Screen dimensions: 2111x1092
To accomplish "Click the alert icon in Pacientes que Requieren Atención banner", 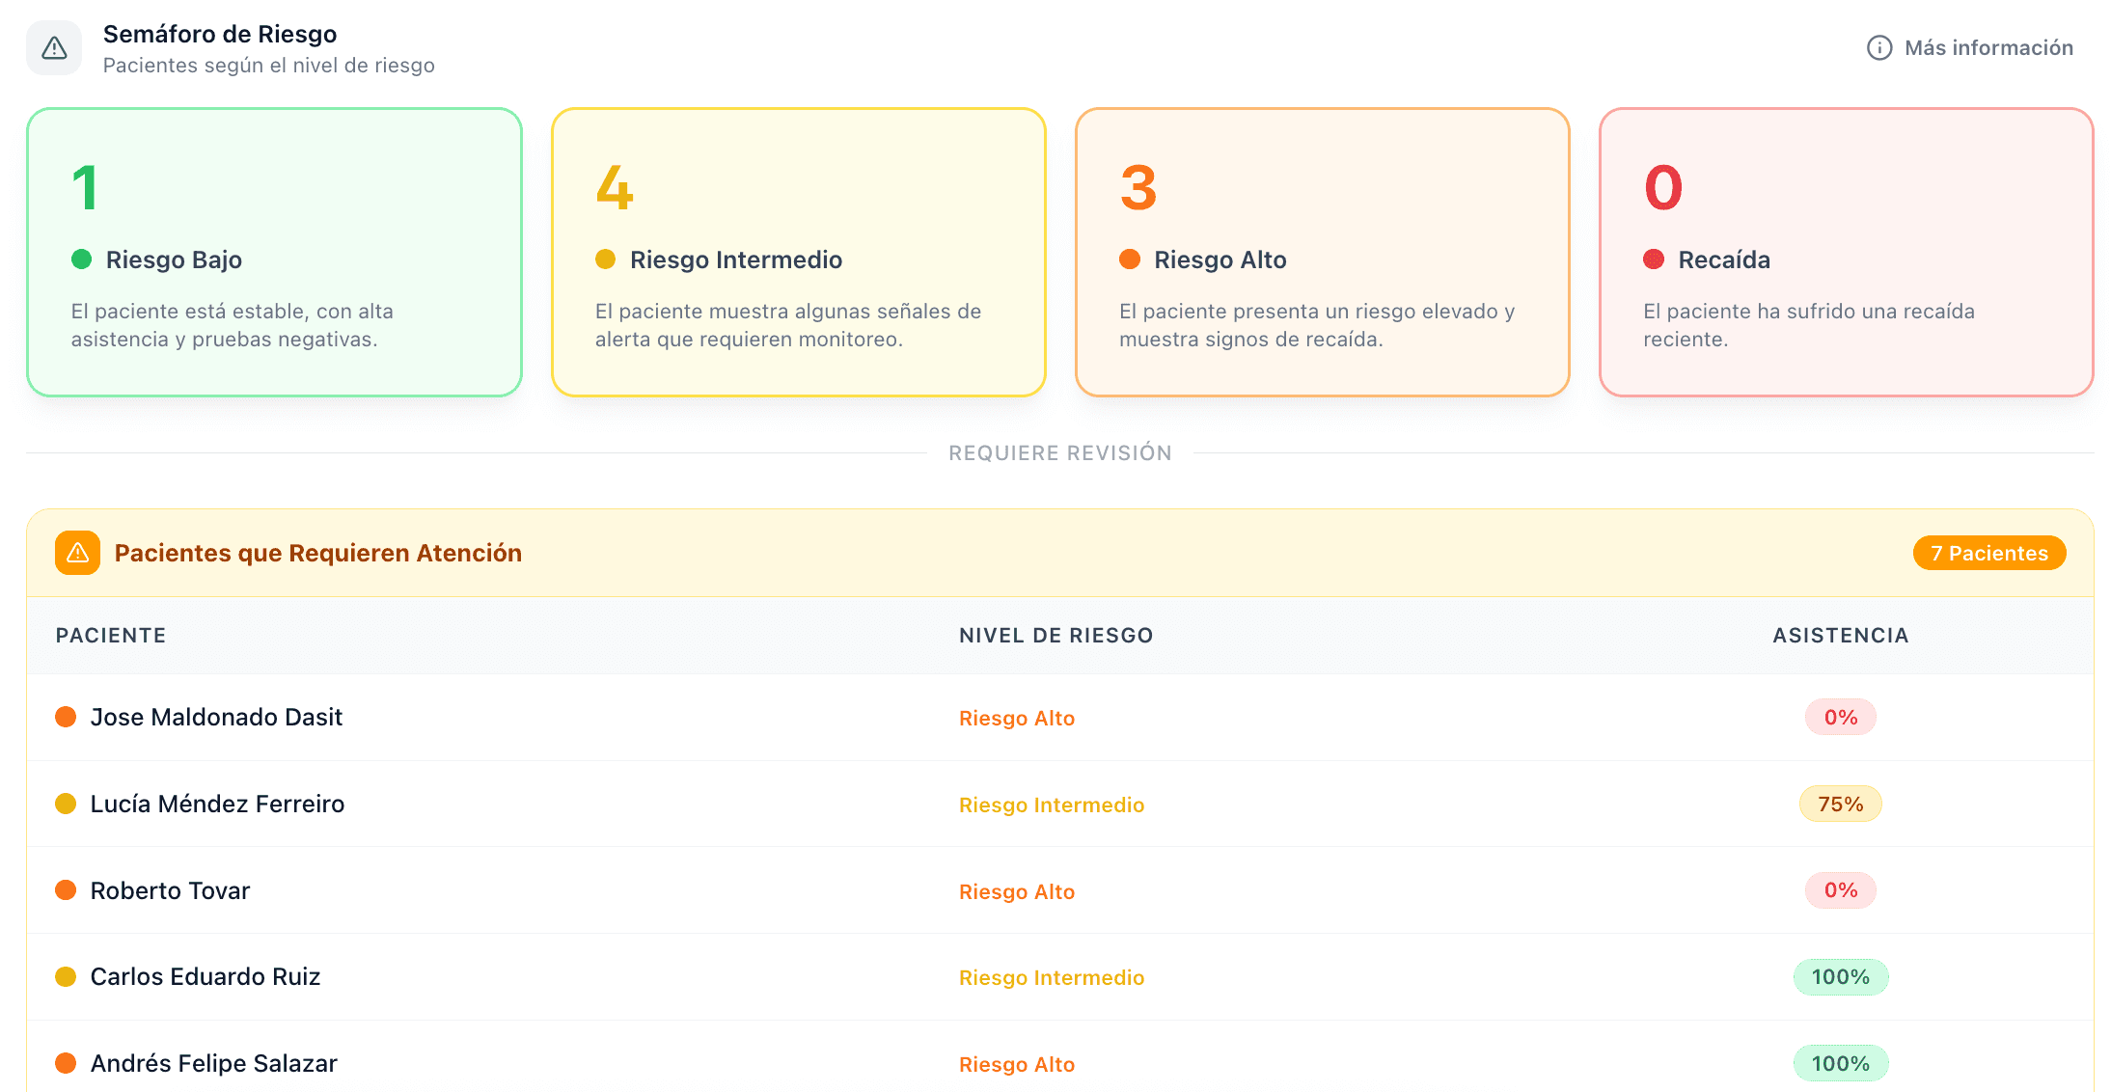I will coord(77,552).
